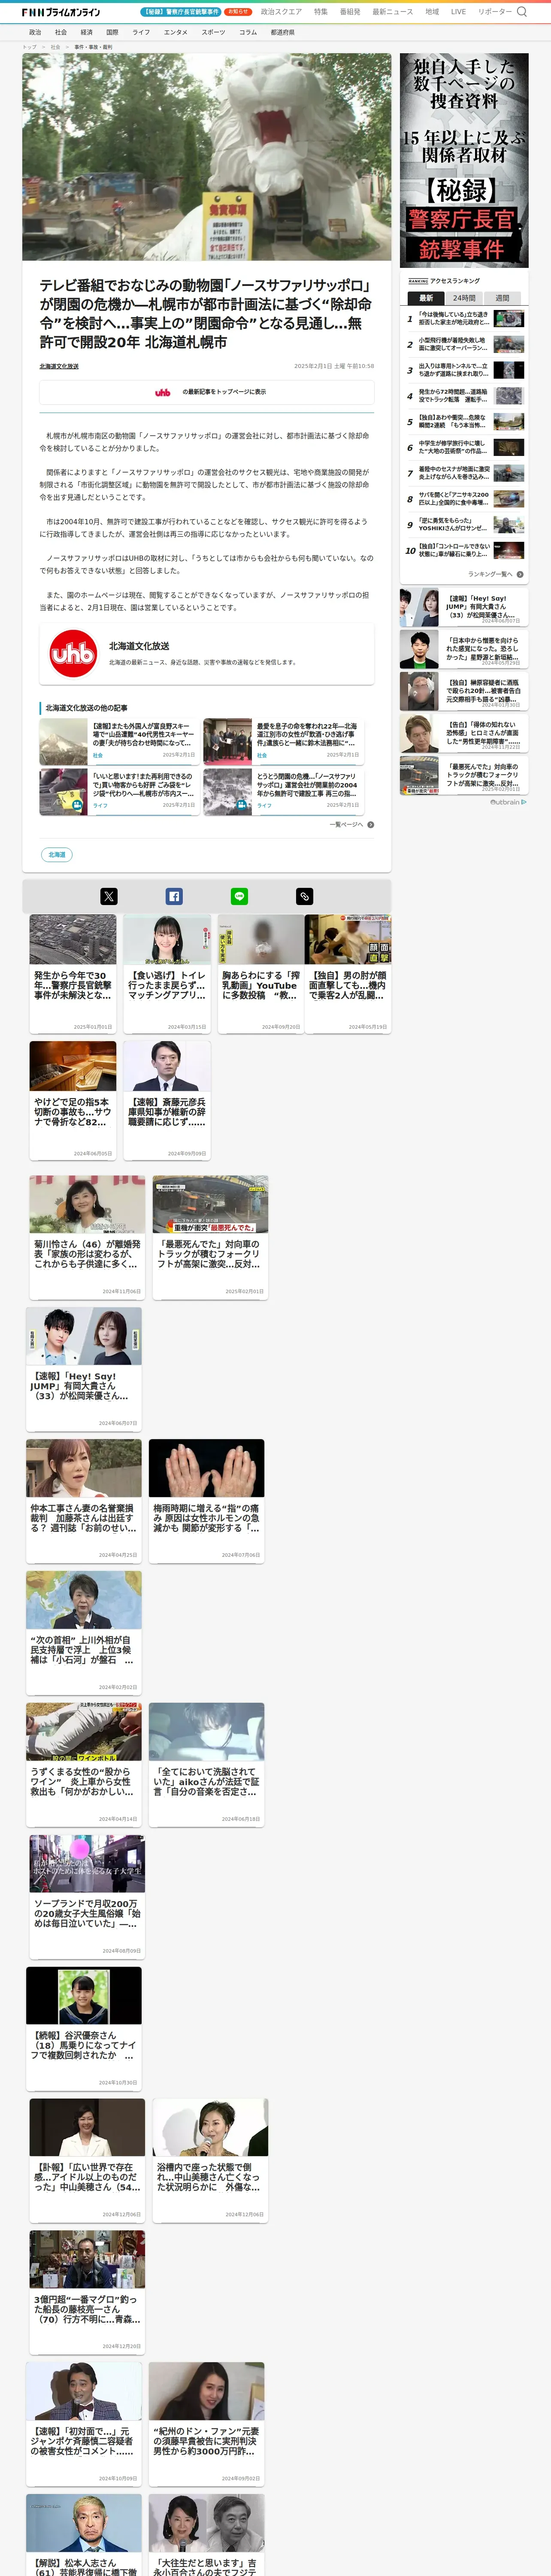Viewport: 551px width, 2576px height.
Task: Select the コラム category tab
Action: (x=248, y=32)
